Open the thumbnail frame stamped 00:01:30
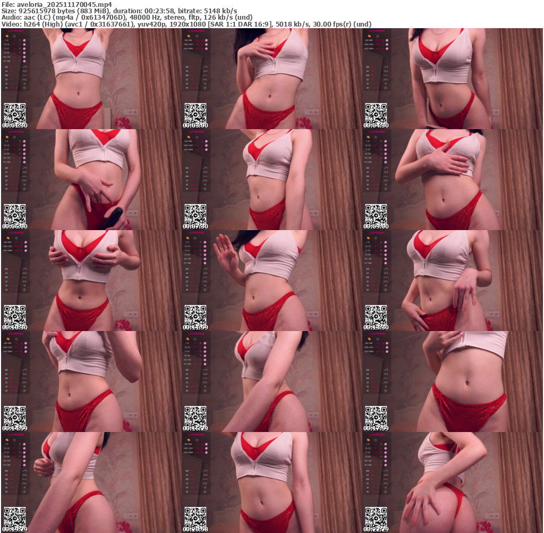This screenshot has height=533, width=544. pos(91,79)
